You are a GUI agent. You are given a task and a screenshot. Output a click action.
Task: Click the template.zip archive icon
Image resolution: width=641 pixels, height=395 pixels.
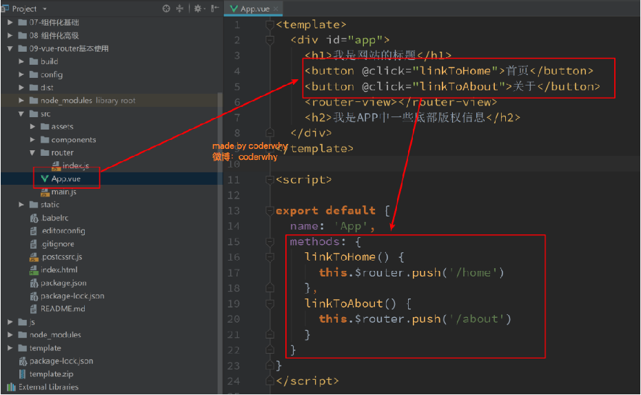(x=23, y=374)
